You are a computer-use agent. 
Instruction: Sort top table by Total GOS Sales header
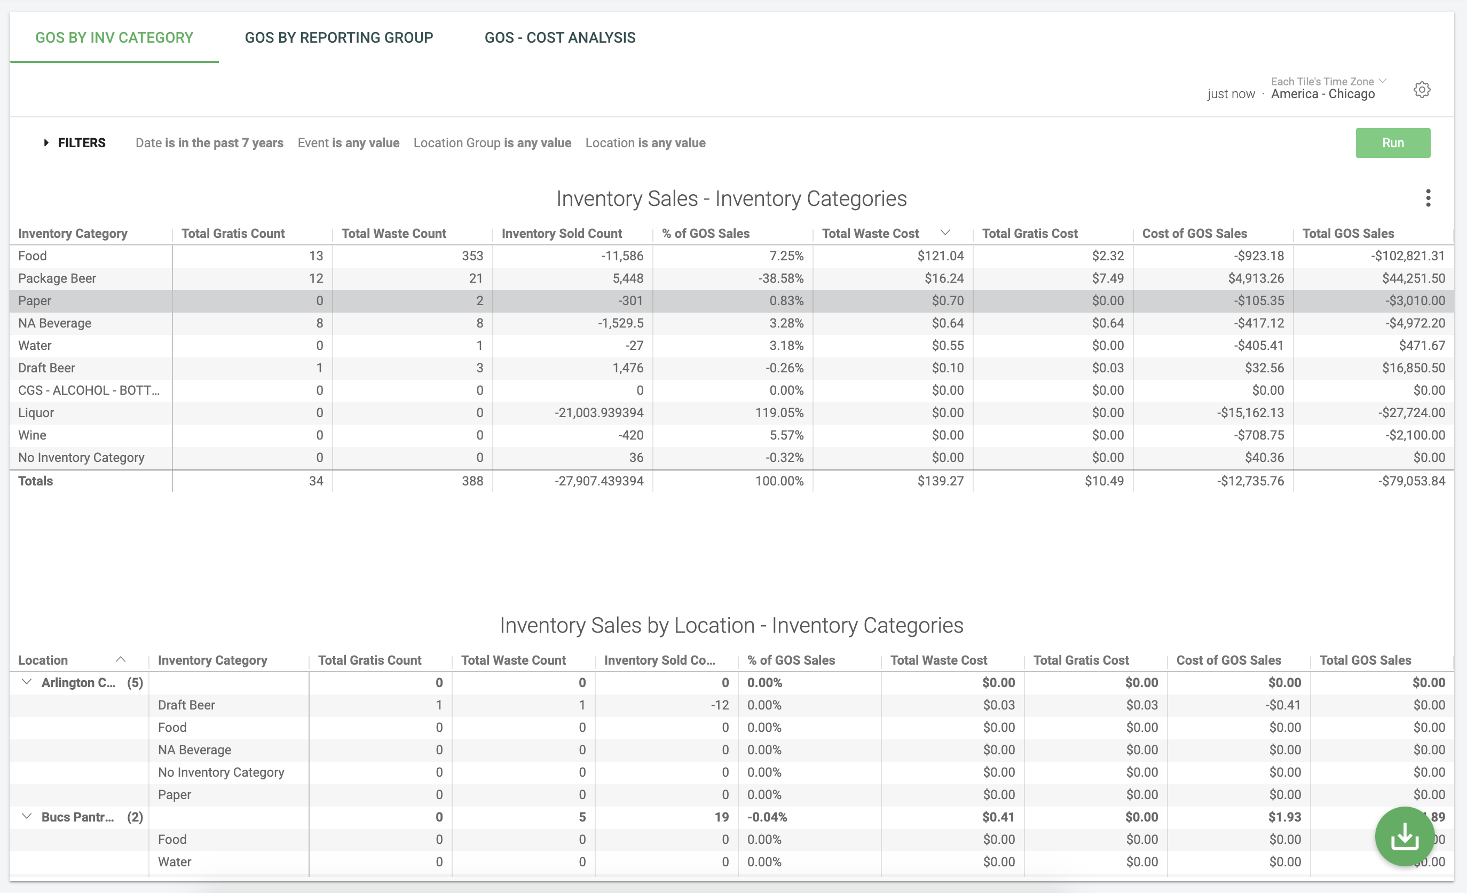[1348, 233]
